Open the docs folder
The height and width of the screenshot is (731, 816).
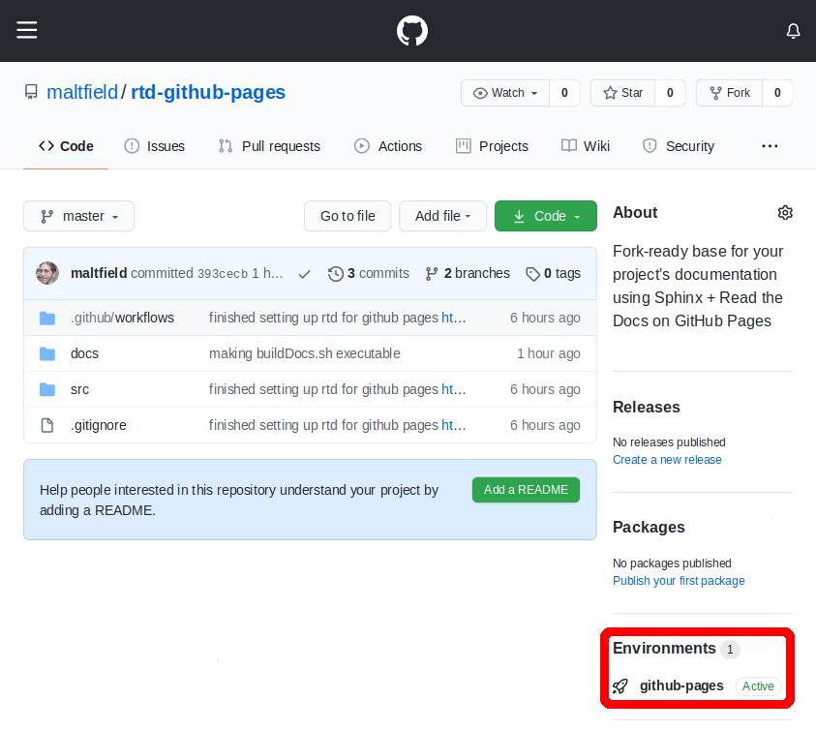[84, 353]
